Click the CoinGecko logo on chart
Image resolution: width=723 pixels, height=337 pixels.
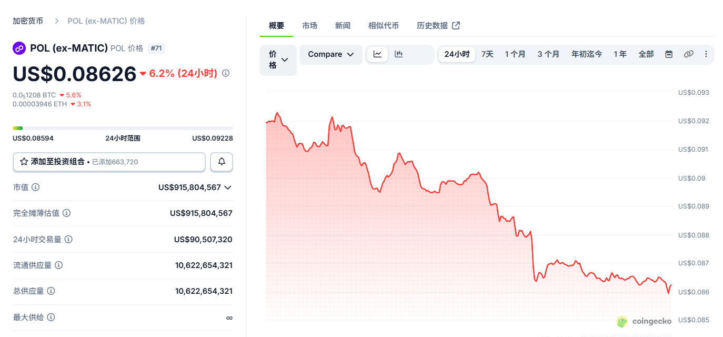[x=645, y=321]
